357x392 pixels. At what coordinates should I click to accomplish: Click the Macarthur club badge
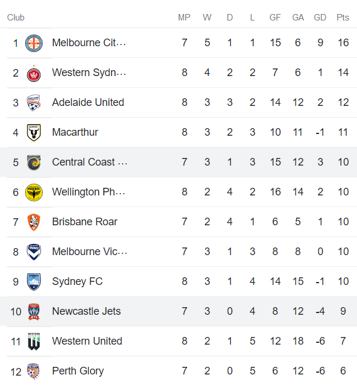(34, 132)
